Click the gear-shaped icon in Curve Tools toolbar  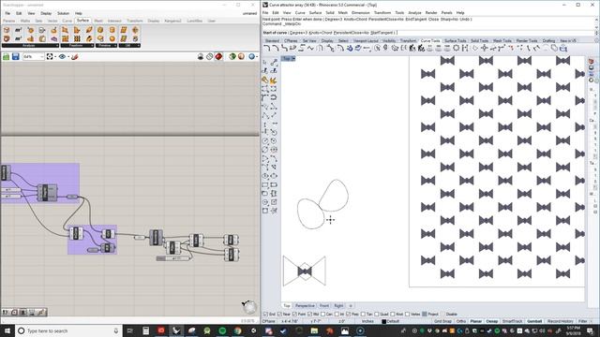point(457,48)
